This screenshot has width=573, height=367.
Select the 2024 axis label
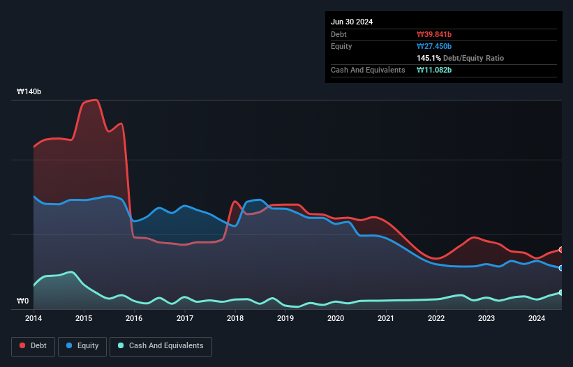pyautogui.click(x=537, y=318)
